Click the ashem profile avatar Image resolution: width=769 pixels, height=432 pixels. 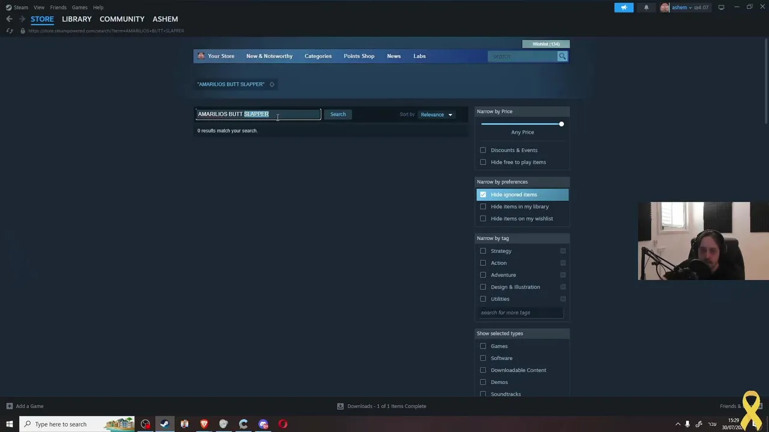pyautogui.click(x=664, y=7)
